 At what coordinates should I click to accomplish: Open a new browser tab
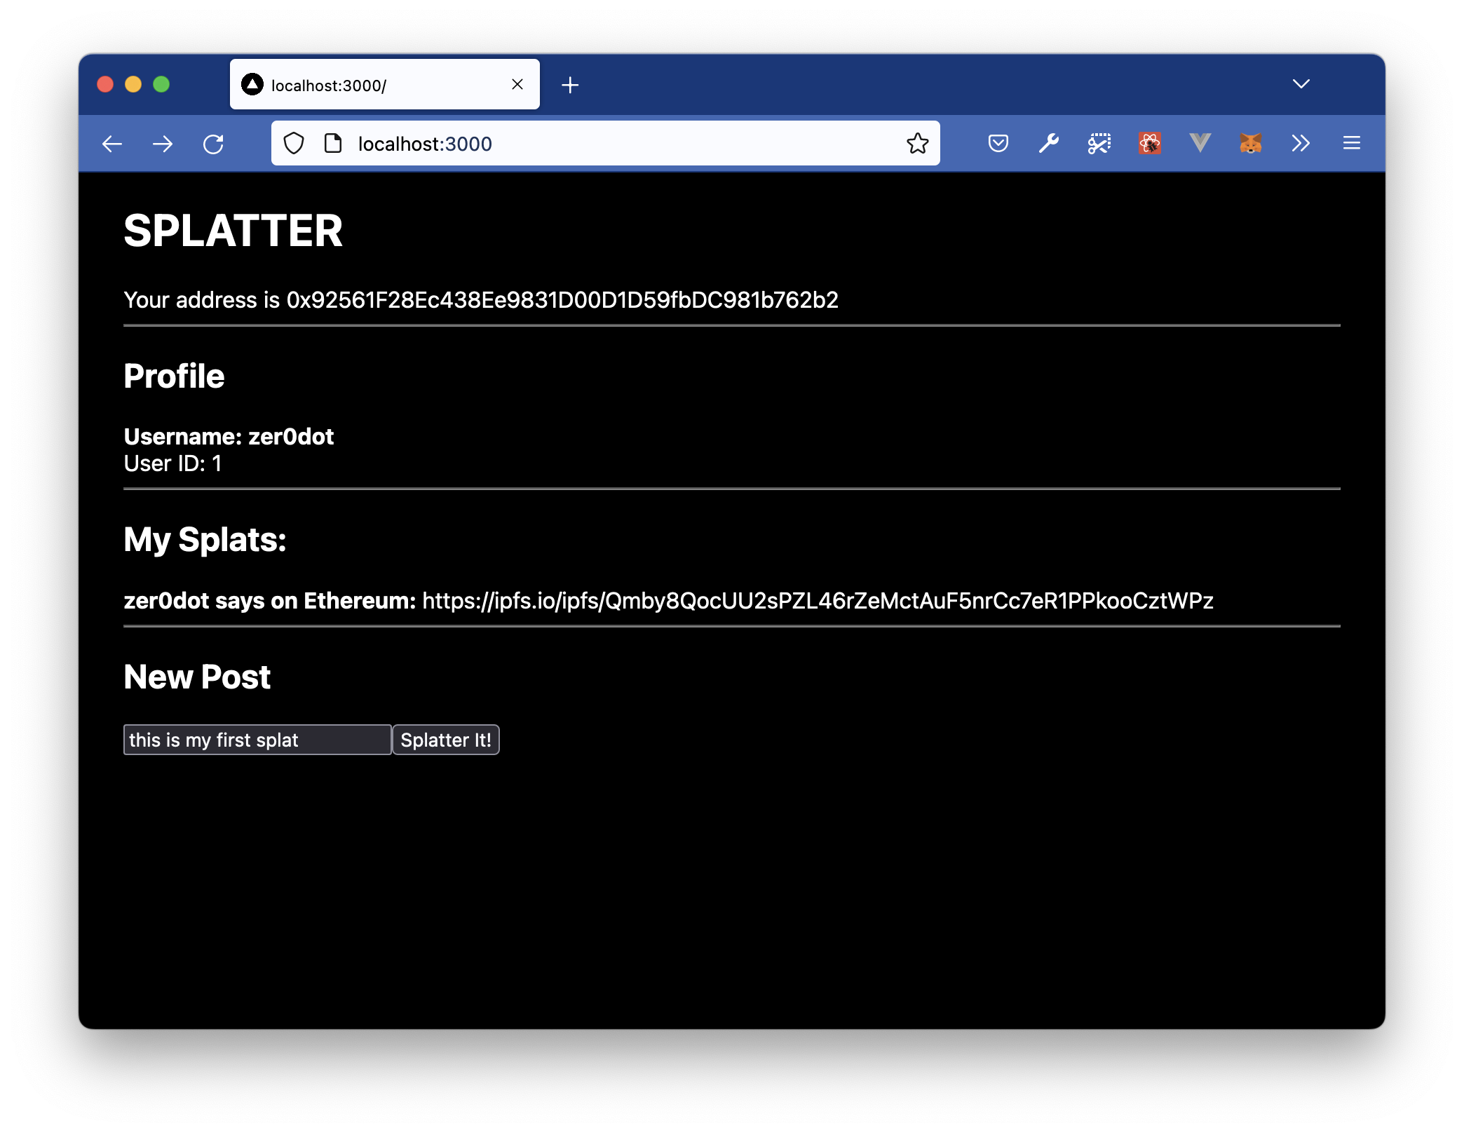click(570, 84)
